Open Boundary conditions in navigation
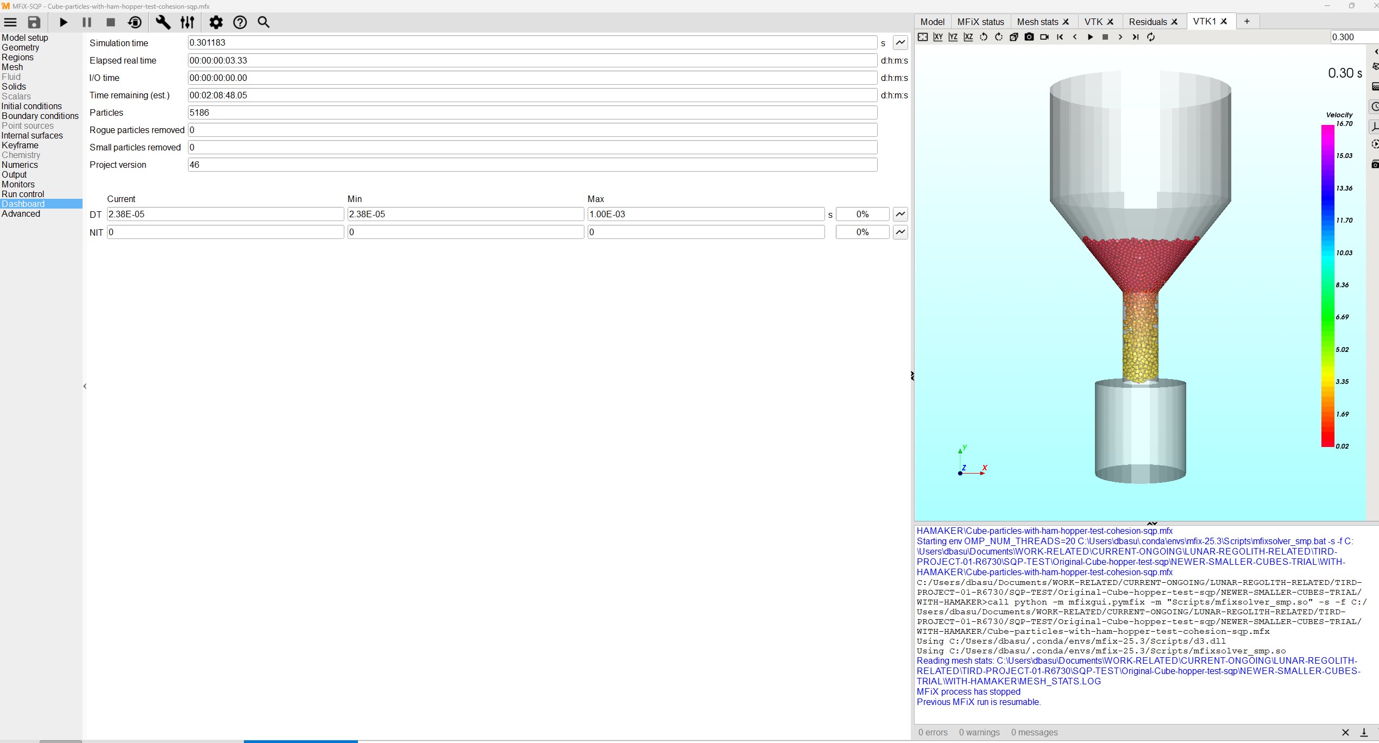The image size is (1379, 743). coord(40,116)
